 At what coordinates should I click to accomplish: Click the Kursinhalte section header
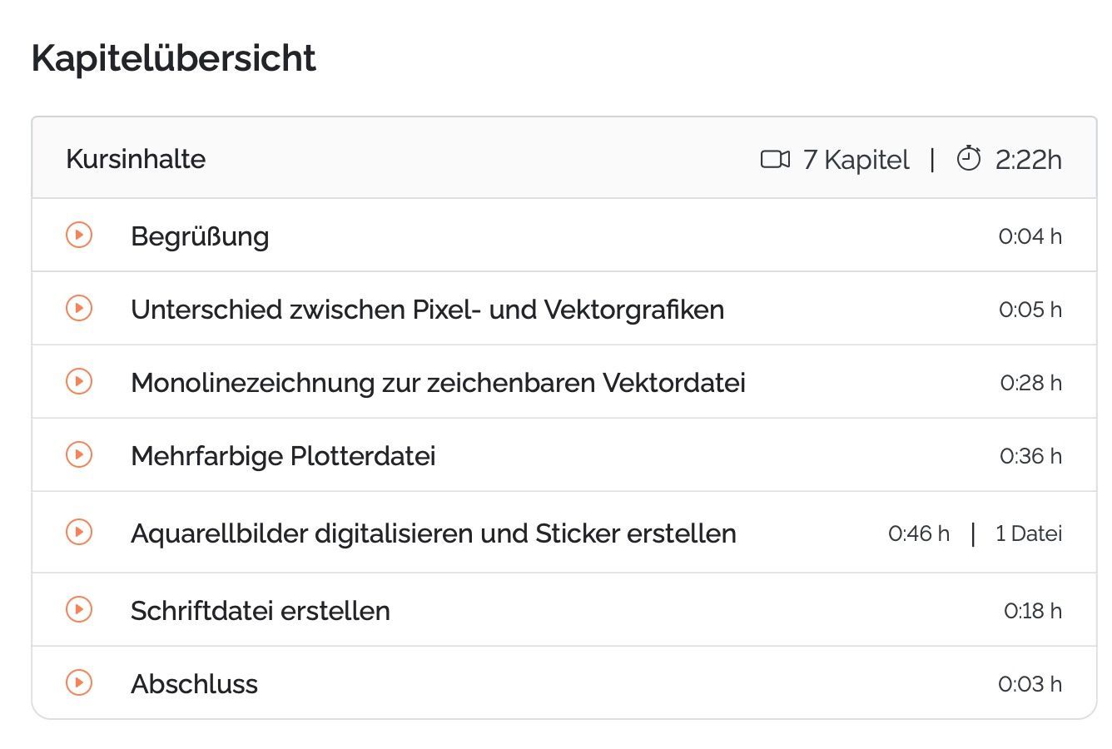click(x=136, y=159)
